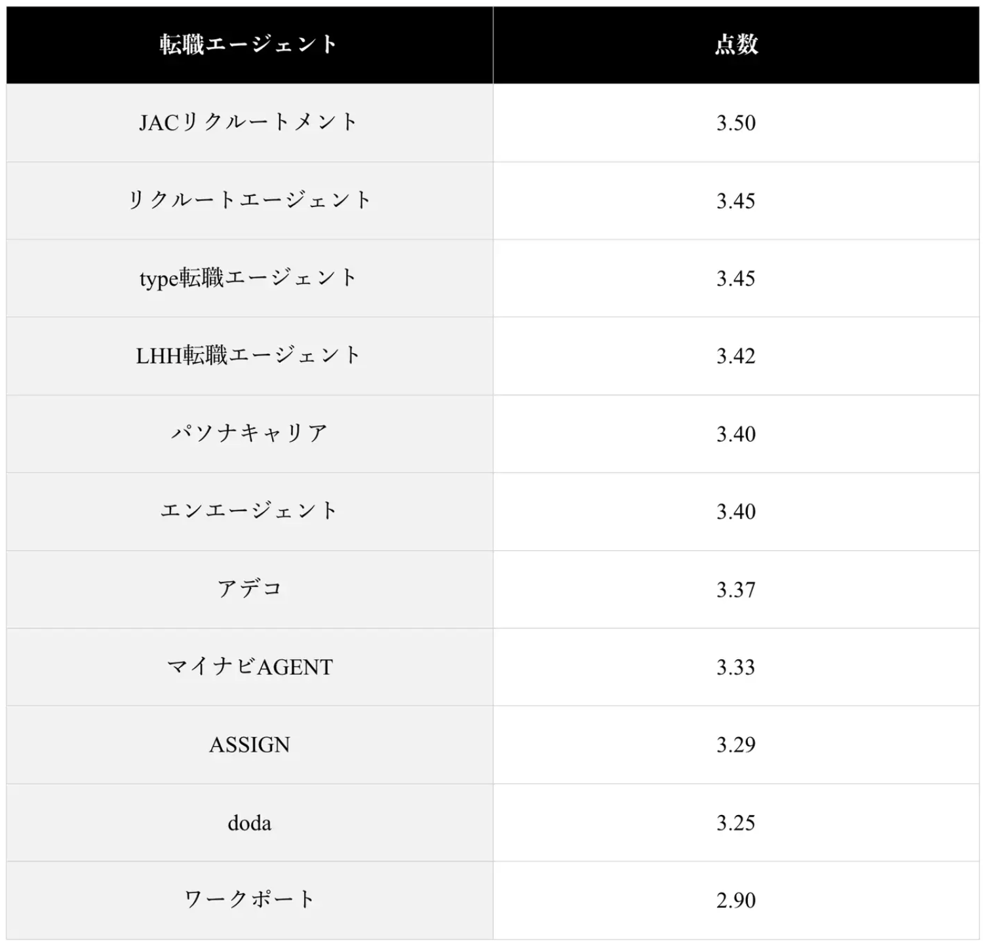Select the エンエージェント cell
Screen dimensions: 987x946
point(249,511)
